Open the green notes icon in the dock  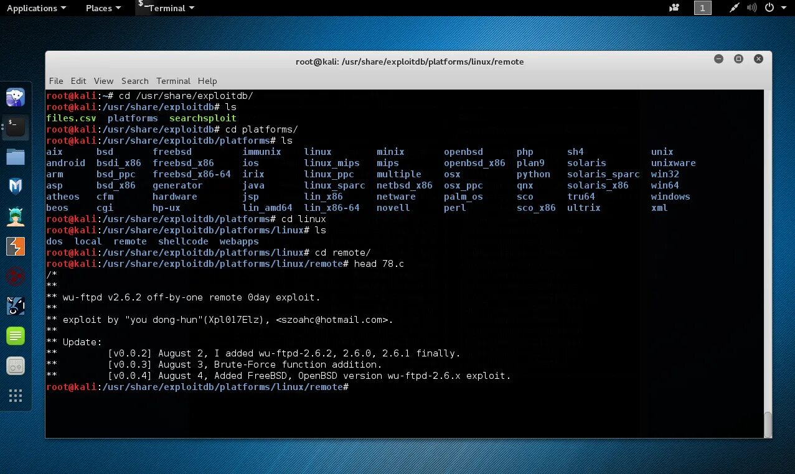pos(16,336)
